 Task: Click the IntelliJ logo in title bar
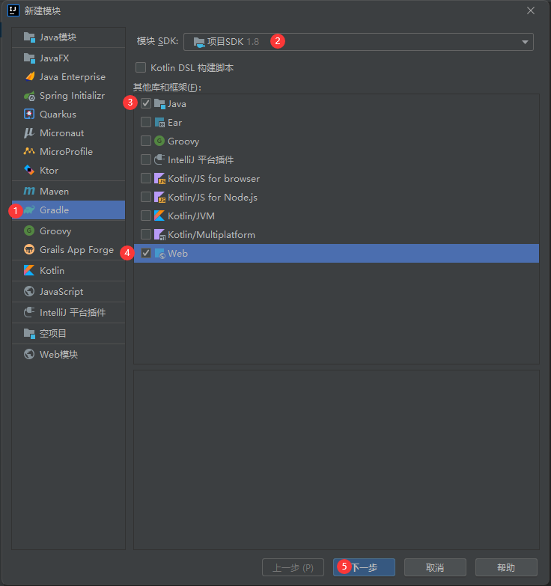(x=13, y=10)
